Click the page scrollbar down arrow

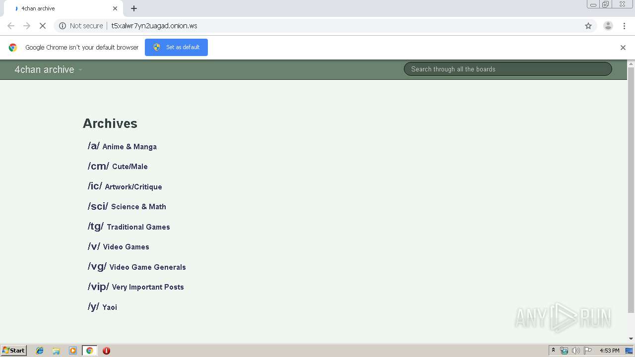point(631,339)
